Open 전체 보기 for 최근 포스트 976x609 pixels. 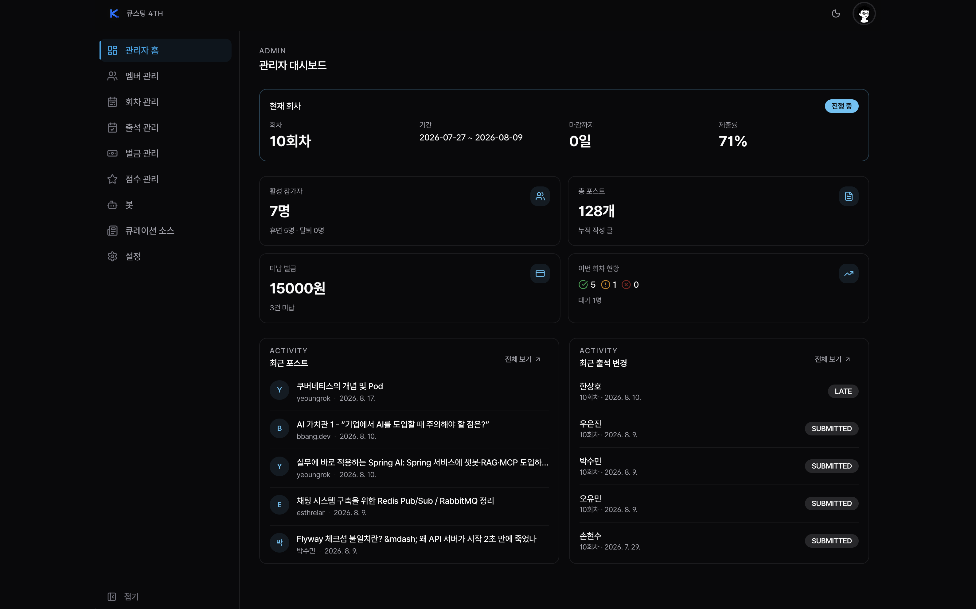click(x=523, y=359)
